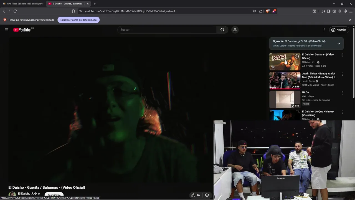The height and width of the screenshot is (200, 355).
Task: Open the El Daisho - Damara video thumbnail
Action: point(285,61)
